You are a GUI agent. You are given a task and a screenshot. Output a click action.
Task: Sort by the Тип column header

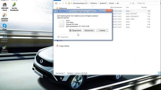(x=127, y=7)
